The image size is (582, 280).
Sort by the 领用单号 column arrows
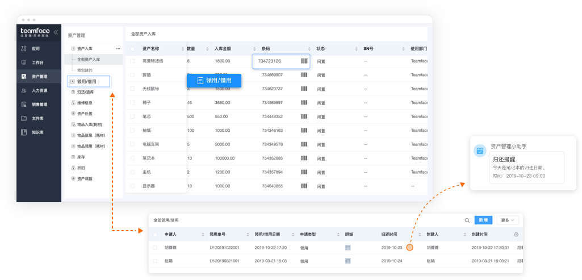[248, 235]
